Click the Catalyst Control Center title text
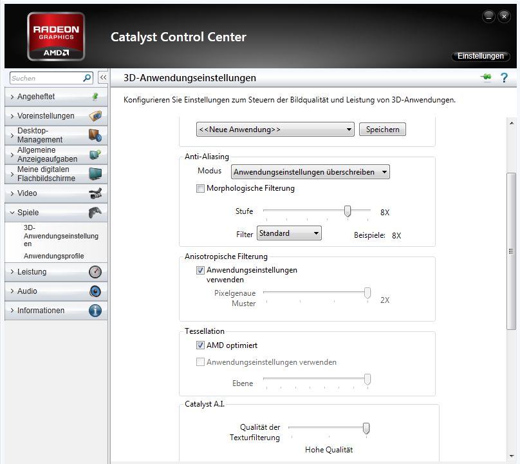The image size is (520, 464). [178, 37]
